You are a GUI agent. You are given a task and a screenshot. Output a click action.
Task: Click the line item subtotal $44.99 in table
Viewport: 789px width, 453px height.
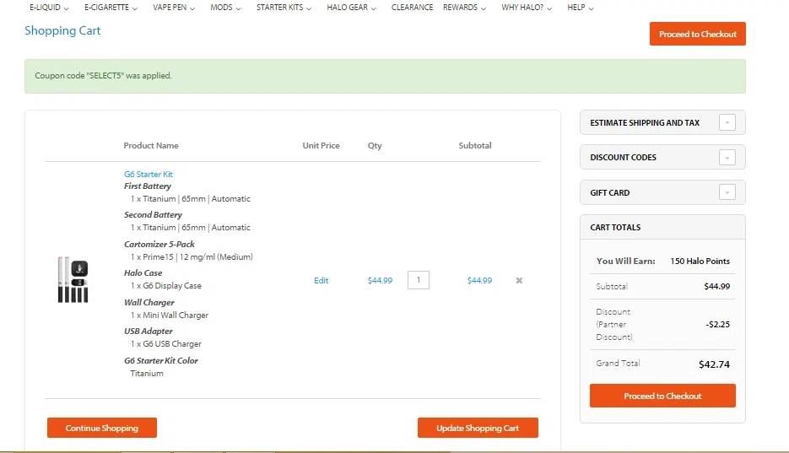[479, 281]
